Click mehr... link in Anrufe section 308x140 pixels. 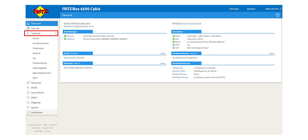163,54
